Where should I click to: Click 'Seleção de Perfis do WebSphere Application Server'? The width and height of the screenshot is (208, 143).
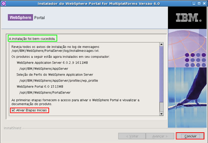click(x=55, y=74)
